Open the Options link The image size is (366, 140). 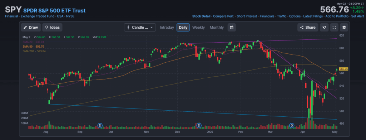tap(295, 16)
